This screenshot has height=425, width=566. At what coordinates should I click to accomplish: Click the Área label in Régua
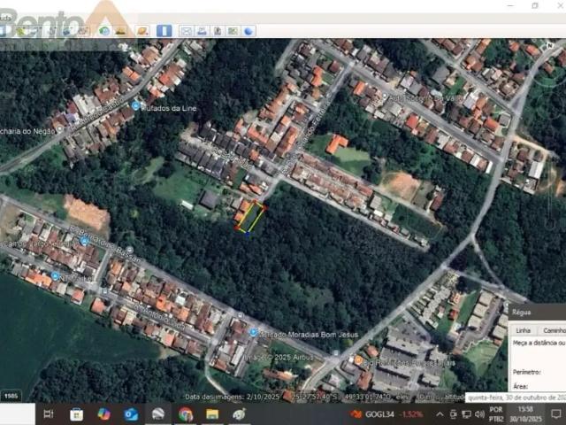tap(520, 386)
